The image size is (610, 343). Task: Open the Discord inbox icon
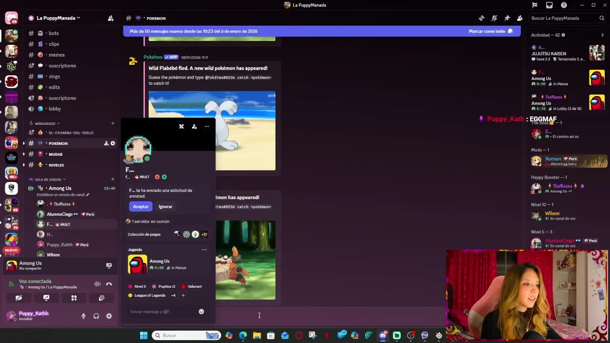coord(549,5)
